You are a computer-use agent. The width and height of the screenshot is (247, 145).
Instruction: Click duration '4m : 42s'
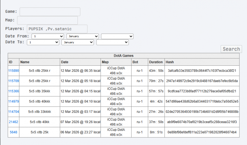point(156,101)
